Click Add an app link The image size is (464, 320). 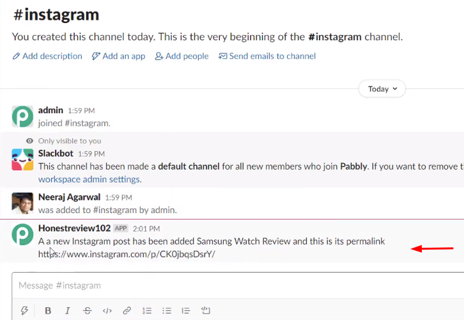(x=118, y=56)
